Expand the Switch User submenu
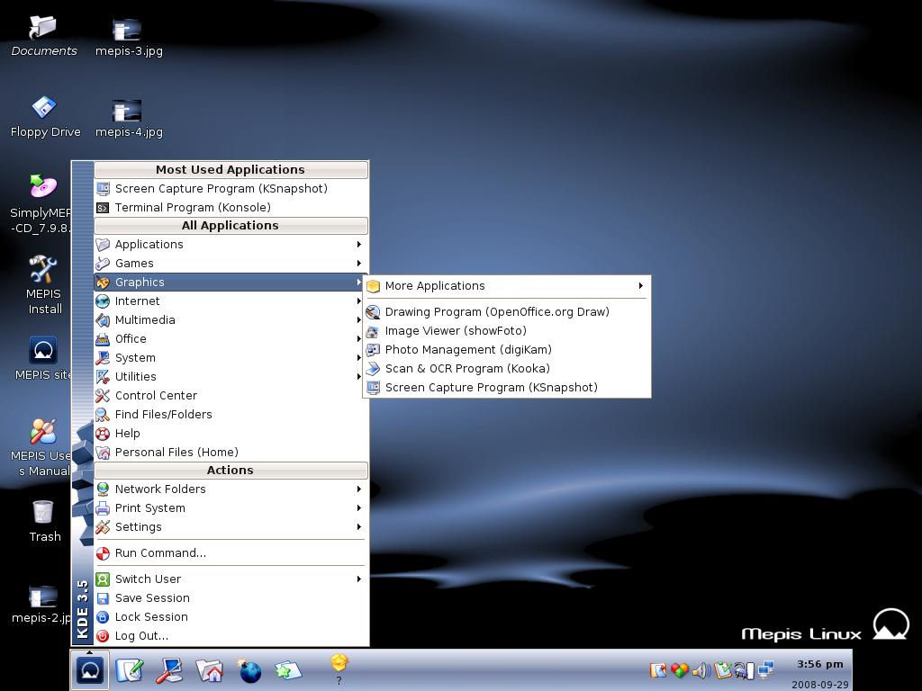 click(x=231, y=579)
